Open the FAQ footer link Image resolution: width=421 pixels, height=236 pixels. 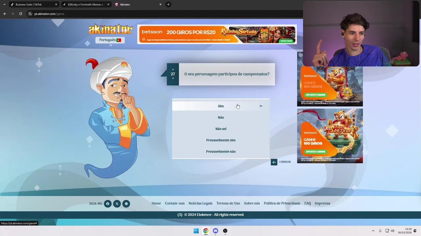click(x=308, y=203)
